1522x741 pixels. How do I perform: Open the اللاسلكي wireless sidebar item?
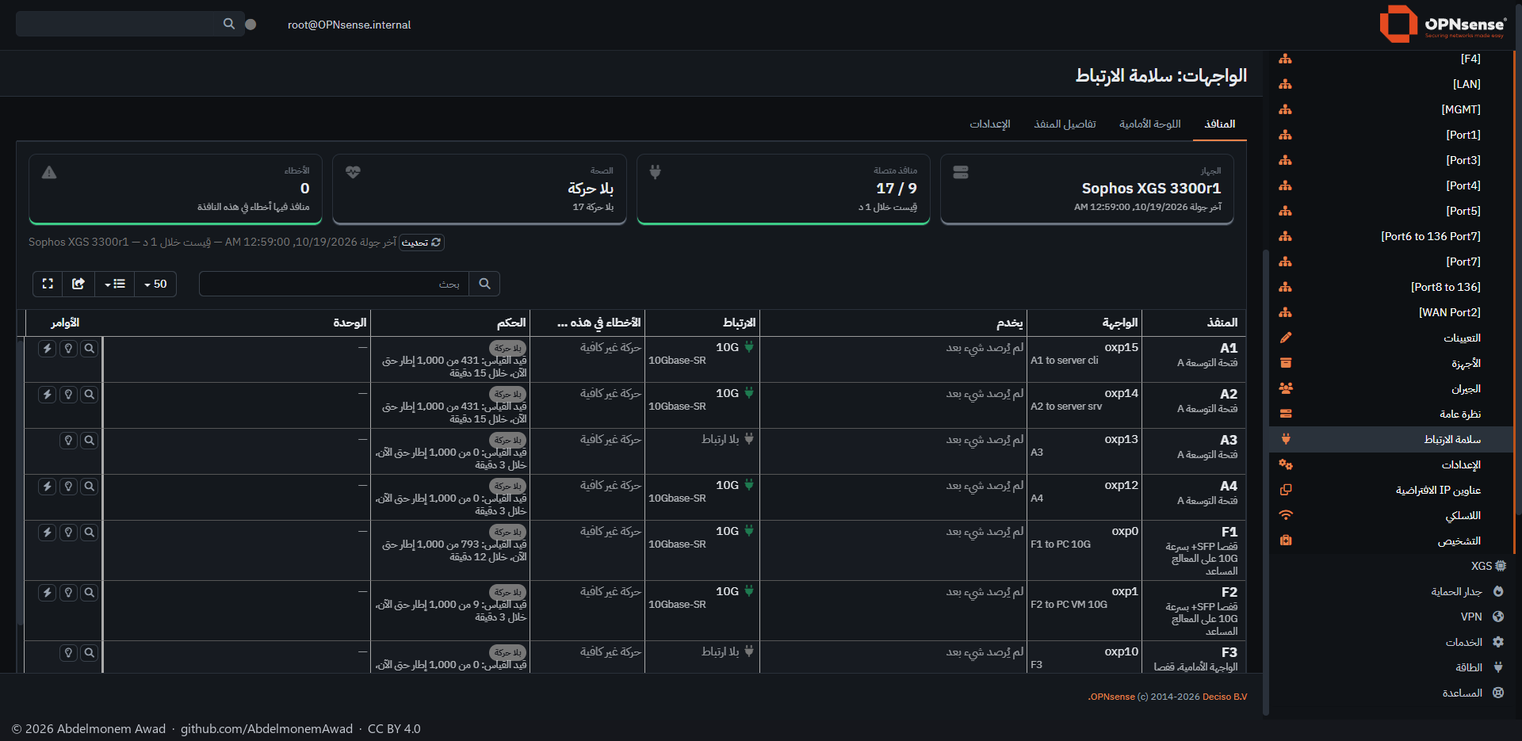coord(1391,515)
